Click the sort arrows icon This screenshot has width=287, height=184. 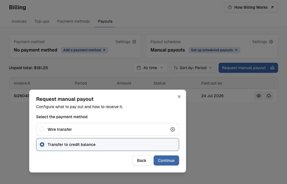[x=175, y=68]
